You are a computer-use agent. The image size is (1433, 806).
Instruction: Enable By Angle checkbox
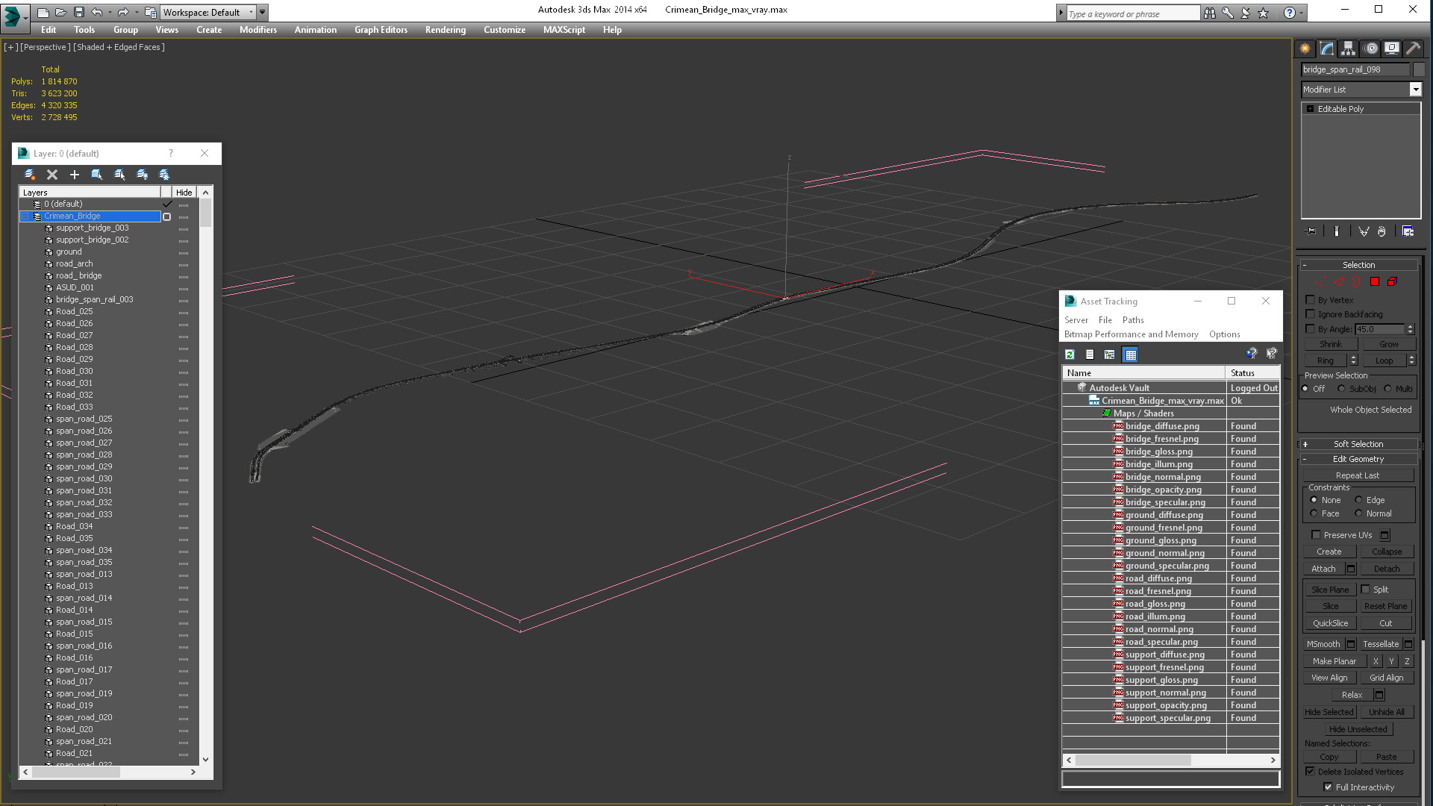pyautogui.click(x=1310, y=328)
